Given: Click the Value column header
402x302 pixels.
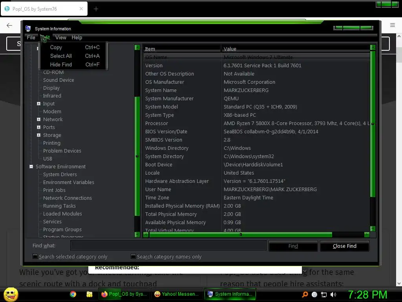Looking at the screenshot, I should click(295, 49).
